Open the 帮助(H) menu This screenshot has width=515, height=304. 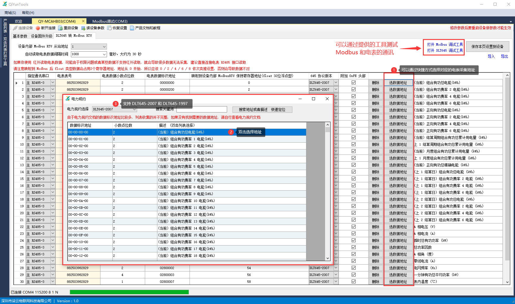click(x=28, y=13)
